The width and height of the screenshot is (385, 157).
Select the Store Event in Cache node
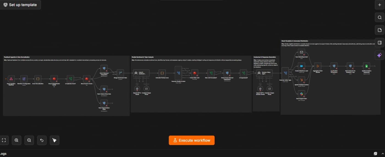coord(87,79)
